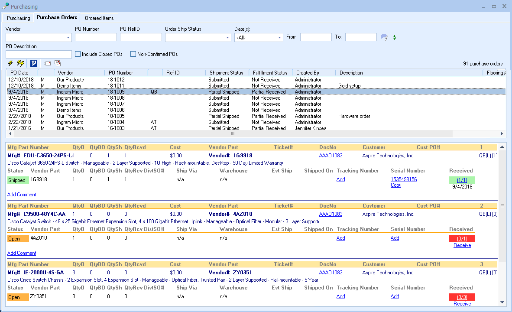Image resolution: width=512 pixels, height=312 pixels.
Task: Enable Include Closed POs checkbox
Action: (x=78, y=54)
